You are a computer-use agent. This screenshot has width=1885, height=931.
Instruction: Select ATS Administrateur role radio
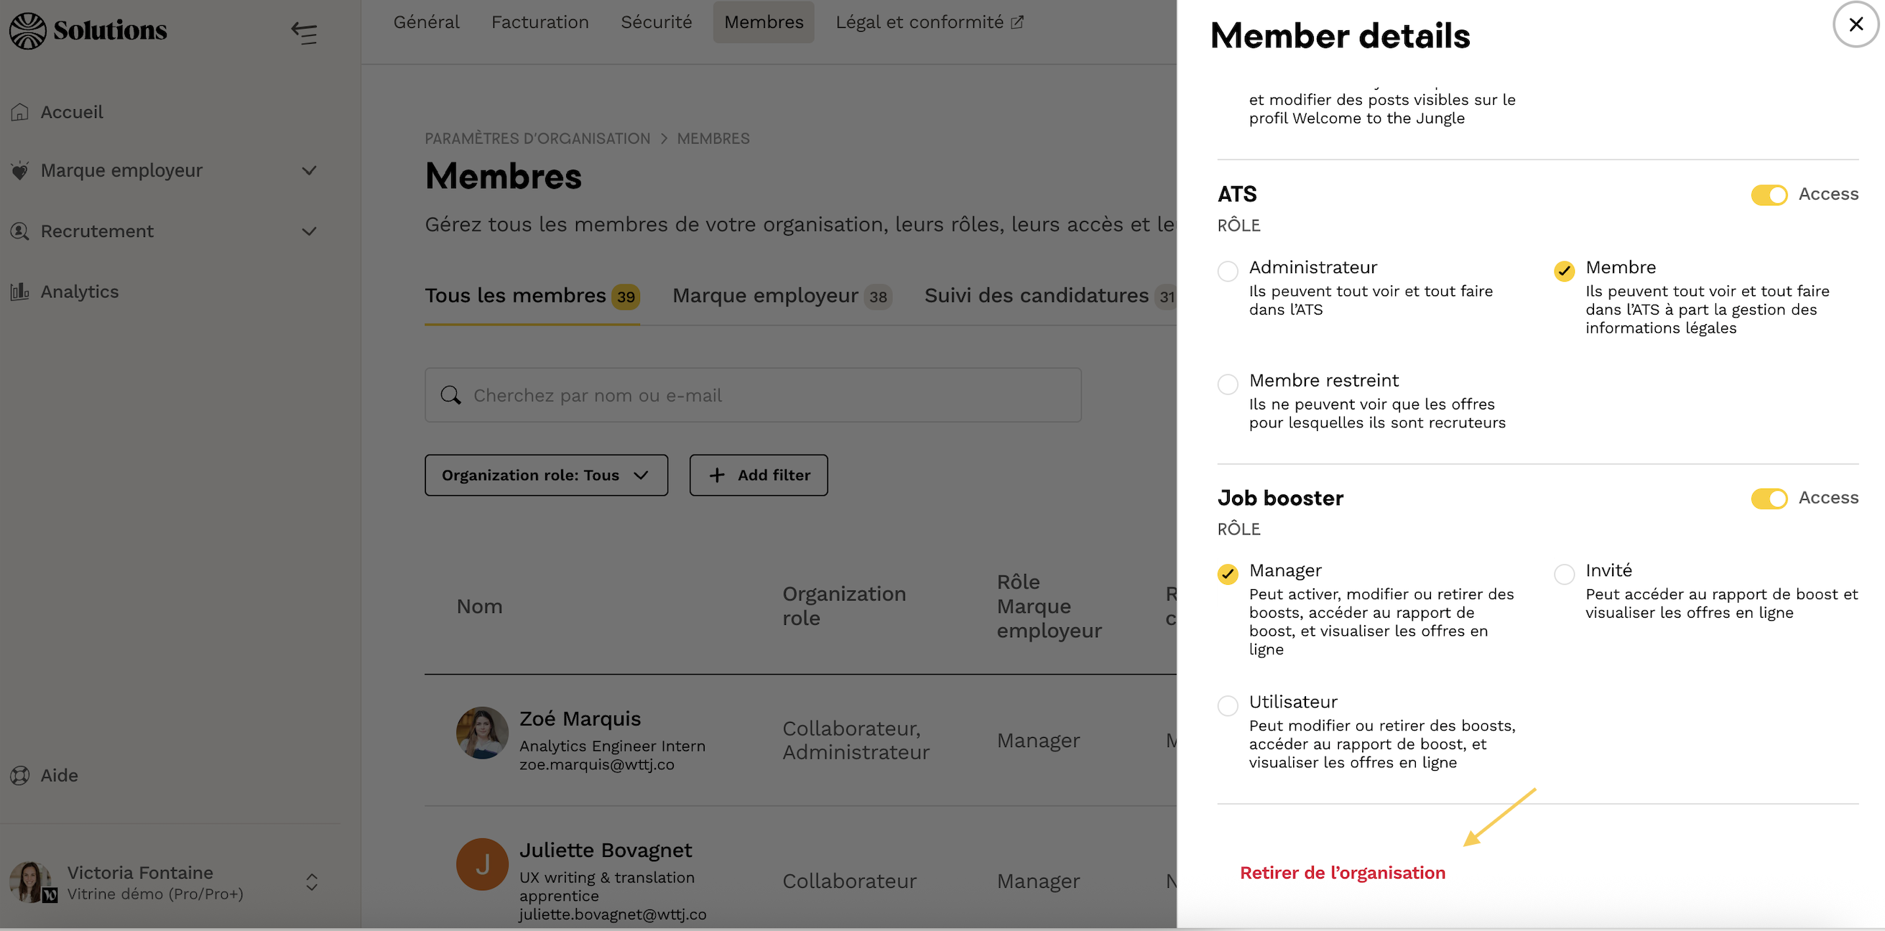pyautogui.click(x=1228, y=271)
